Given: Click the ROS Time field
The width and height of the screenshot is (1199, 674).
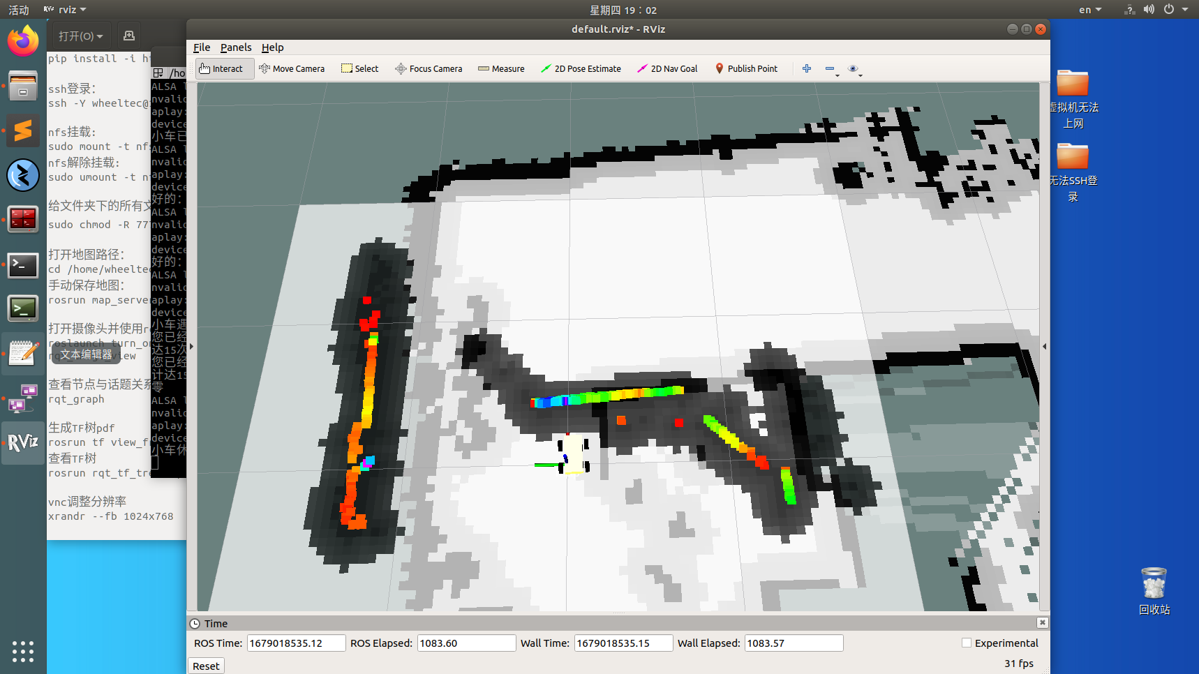Looking at the screenshot, I should (296, 643).
